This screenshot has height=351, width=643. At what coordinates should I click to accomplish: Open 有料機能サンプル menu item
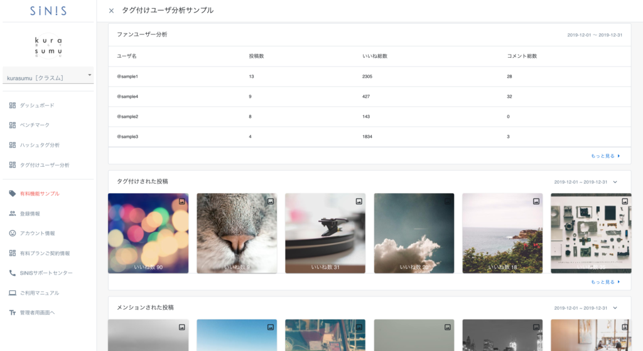click(40, 194)
